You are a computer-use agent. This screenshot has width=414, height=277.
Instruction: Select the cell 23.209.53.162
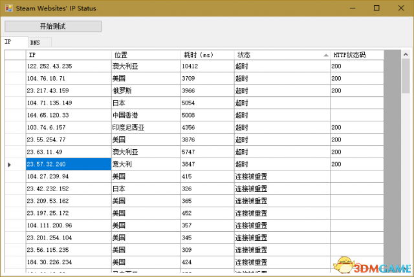point(69,201)
